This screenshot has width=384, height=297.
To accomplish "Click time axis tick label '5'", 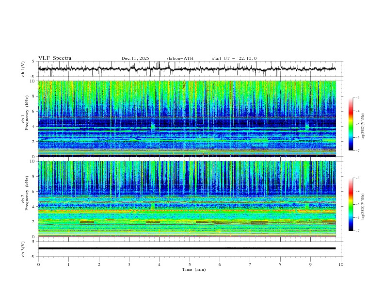I will [x=190, y=264].
